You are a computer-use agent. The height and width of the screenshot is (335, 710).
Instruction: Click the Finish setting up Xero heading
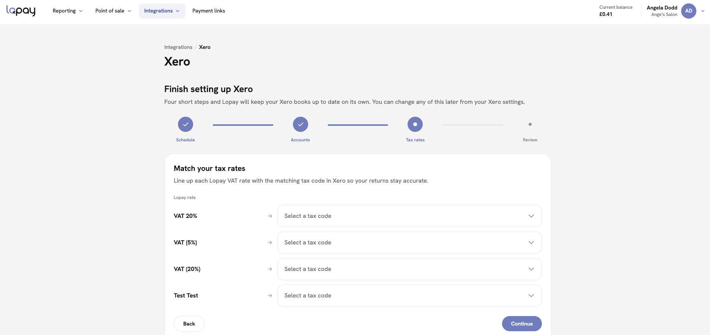[208, 89]
